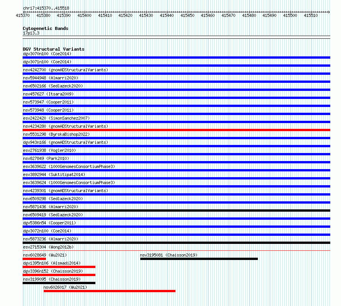Click ruler position 415500
The height and width of the screenshot is (306, 341).
coord(290,15)
